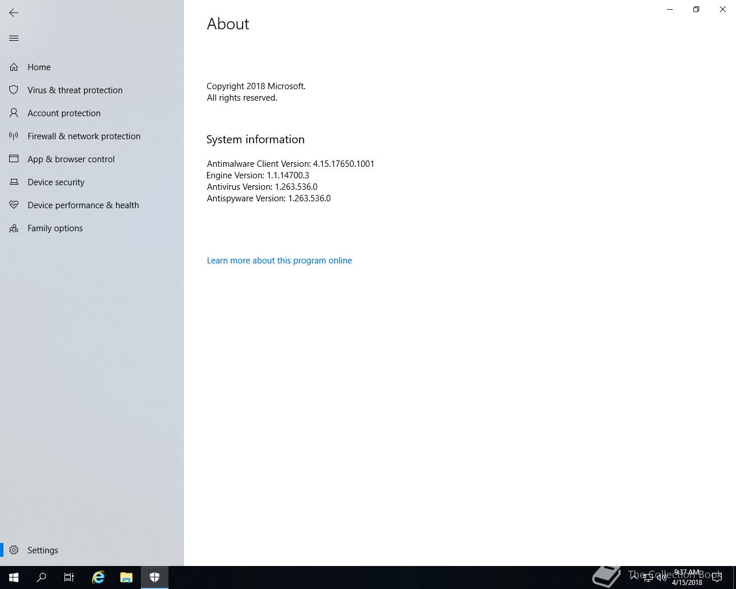The image size is (736, 589).
Task: Click the Virus & threat protection shield icon
Action: pos(14,90)
